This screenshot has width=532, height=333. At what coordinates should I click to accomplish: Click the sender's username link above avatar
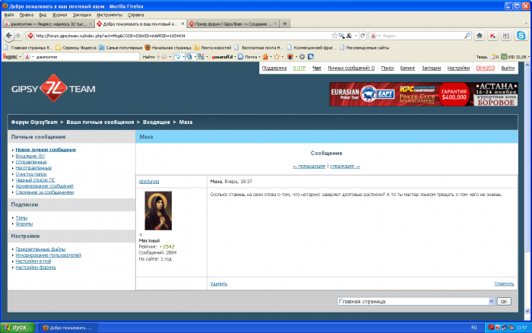coord(149,182)
